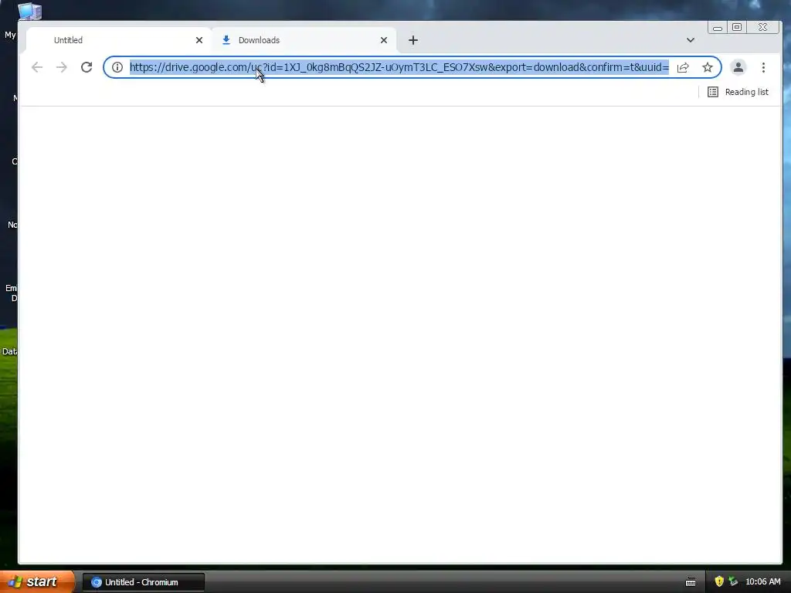Open the Reading list panel
This screenshot has height=593, width=791.
tap(738, 92)
